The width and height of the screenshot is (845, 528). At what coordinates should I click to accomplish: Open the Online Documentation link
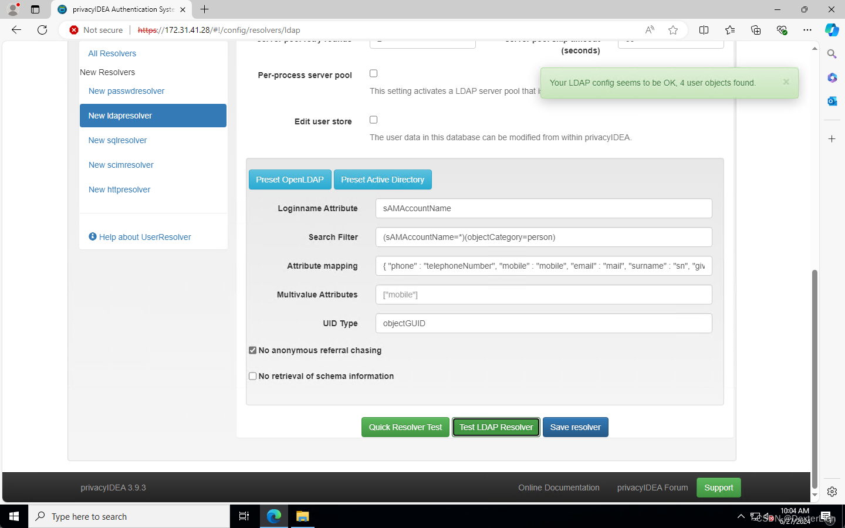(559, 488)
